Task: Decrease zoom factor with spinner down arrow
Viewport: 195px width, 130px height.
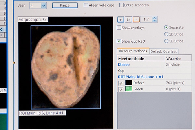Action: pos(154,21)
